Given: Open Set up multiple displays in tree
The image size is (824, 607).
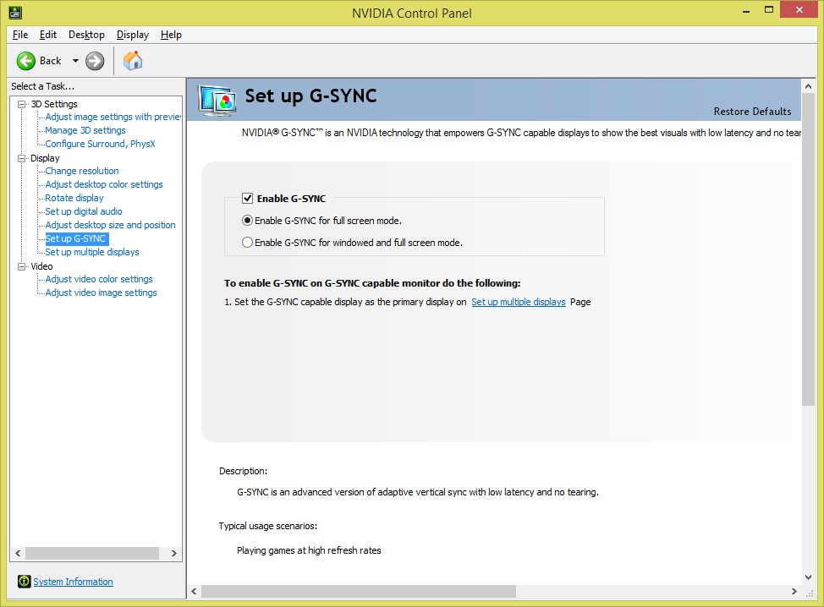Looking at the screenshot, I should coord(92,252).
